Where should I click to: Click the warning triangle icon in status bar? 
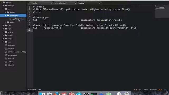click(159, 89)
